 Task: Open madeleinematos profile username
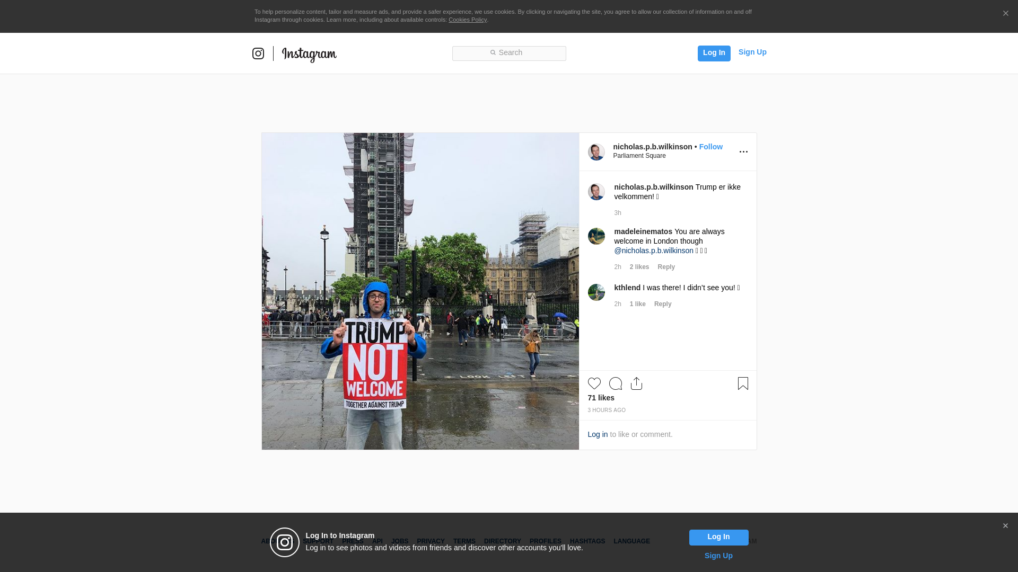pyautogui.click(x=643, y=231)
